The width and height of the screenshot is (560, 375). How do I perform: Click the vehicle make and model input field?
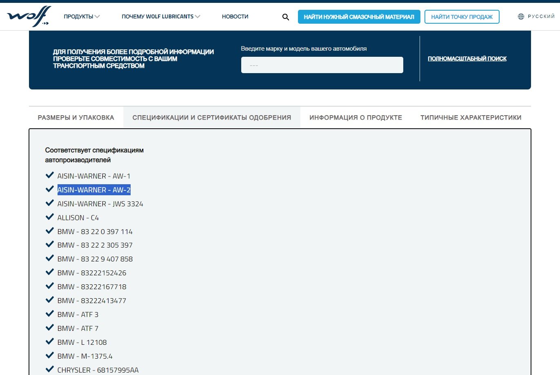pyautogui.click(x=322, y=65)
